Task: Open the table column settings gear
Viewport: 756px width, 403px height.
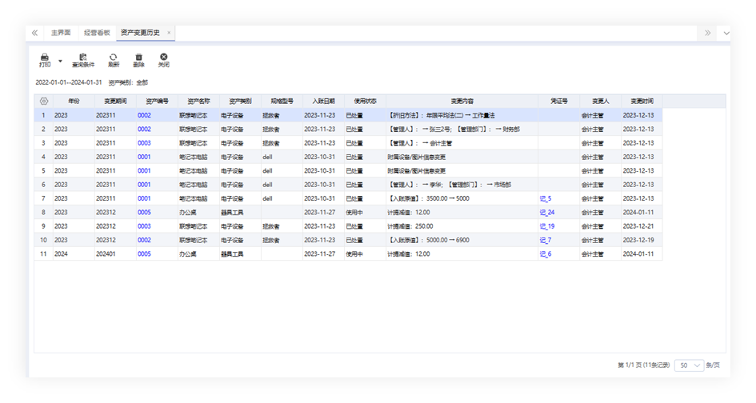Action: (43, 102)
